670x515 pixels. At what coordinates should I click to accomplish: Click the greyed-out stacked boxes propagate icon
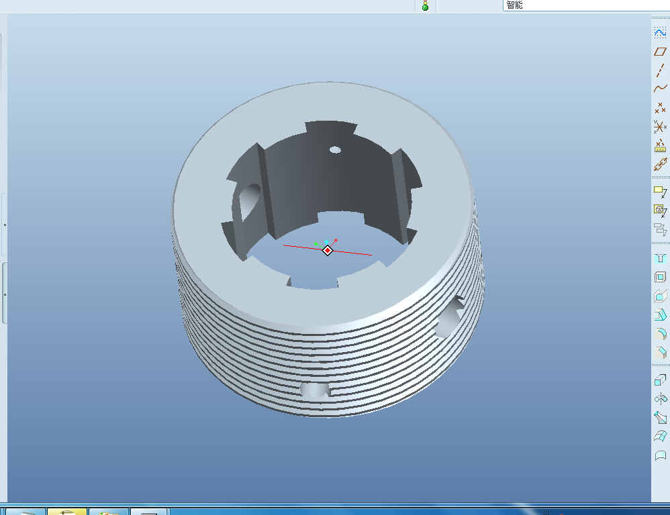click(660, 229)
